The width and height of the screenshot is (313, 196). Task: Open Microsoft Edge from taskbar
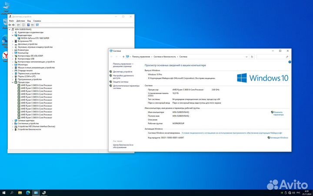(x=28, y=193)
